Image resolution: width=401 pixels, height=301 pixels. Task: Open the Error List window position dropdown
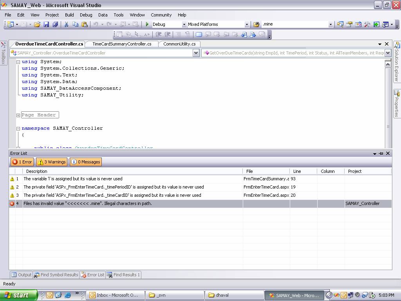point(375,154)
